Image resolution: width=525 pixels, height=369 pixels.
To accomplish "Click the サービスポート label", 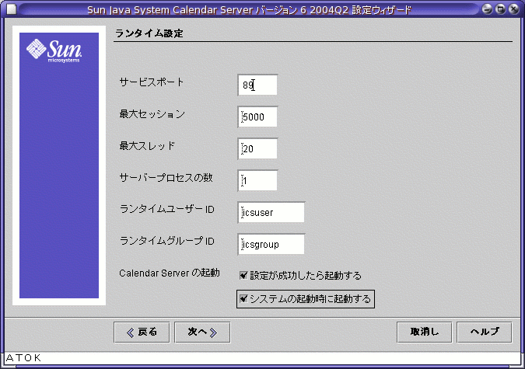I will click(x=152, y=82).
